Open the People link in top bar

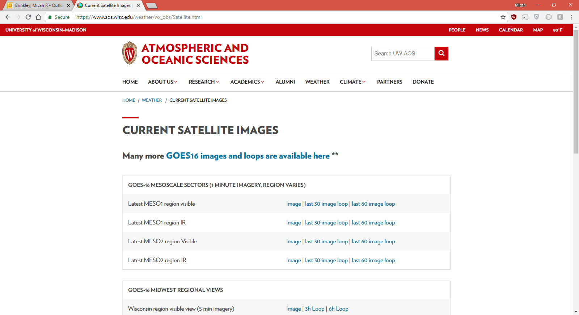[x=457, y=30]
